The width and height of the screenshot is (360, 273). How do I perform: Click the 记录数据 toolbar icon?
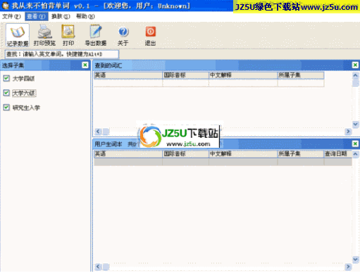pos(18,35)
